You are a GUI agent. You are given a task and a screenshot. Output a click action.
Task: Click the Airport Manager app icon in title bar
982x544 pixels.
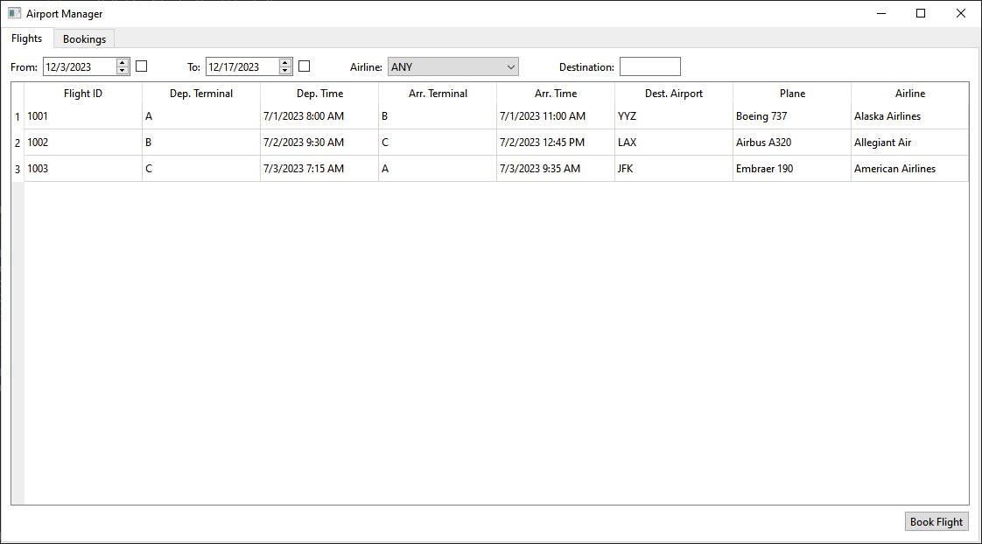[14, 13]
